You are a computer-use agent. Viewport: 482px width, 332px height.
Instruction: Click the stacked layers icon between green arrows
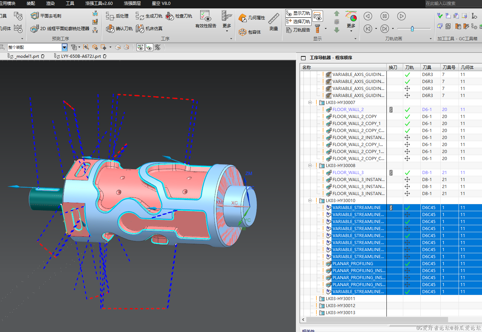(337, 22)
